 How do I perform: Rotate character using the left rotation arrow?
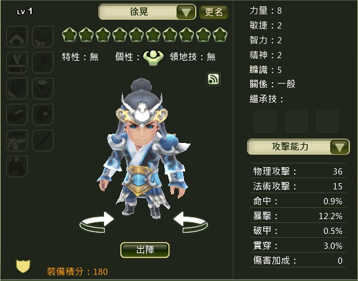pyautogui.click(x=97, y=222)
